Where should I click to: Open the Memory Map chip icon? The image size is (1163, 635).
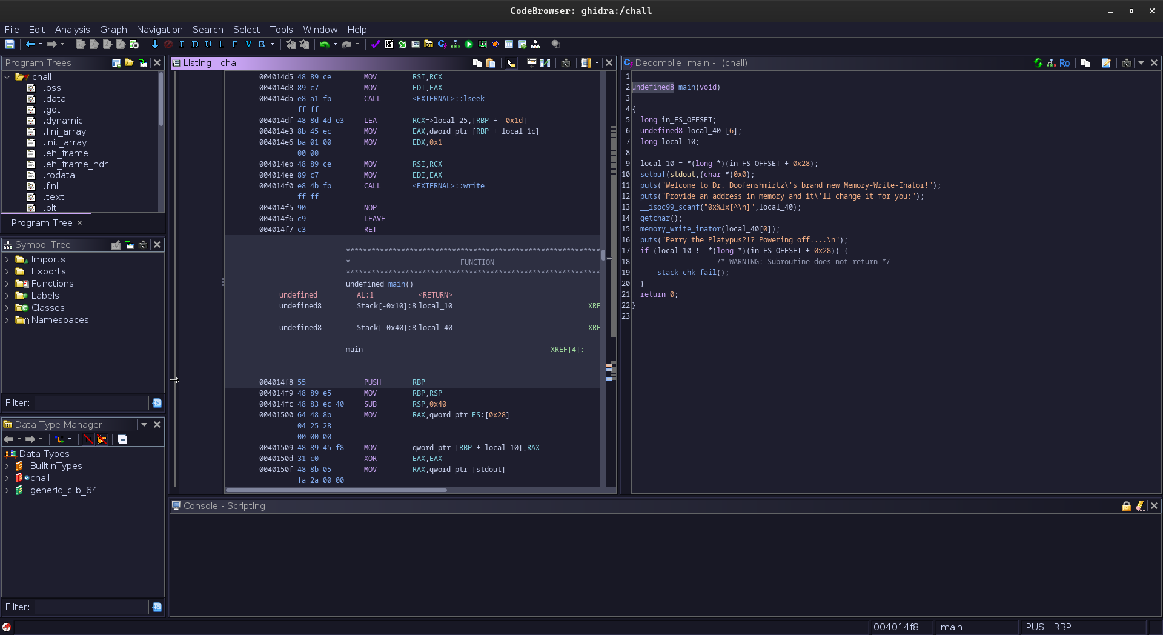click(482, 44)
